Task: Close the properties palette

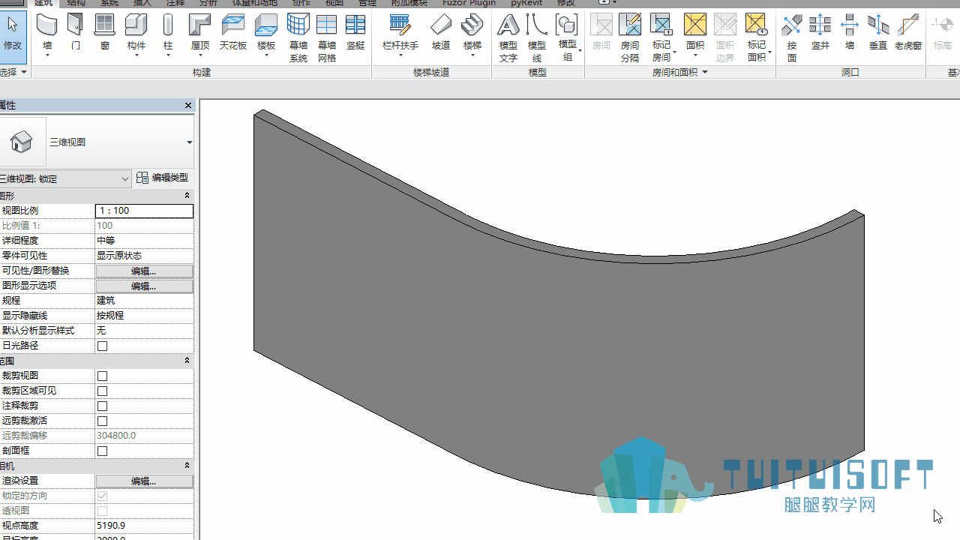Action: click(x=188, y=106)
